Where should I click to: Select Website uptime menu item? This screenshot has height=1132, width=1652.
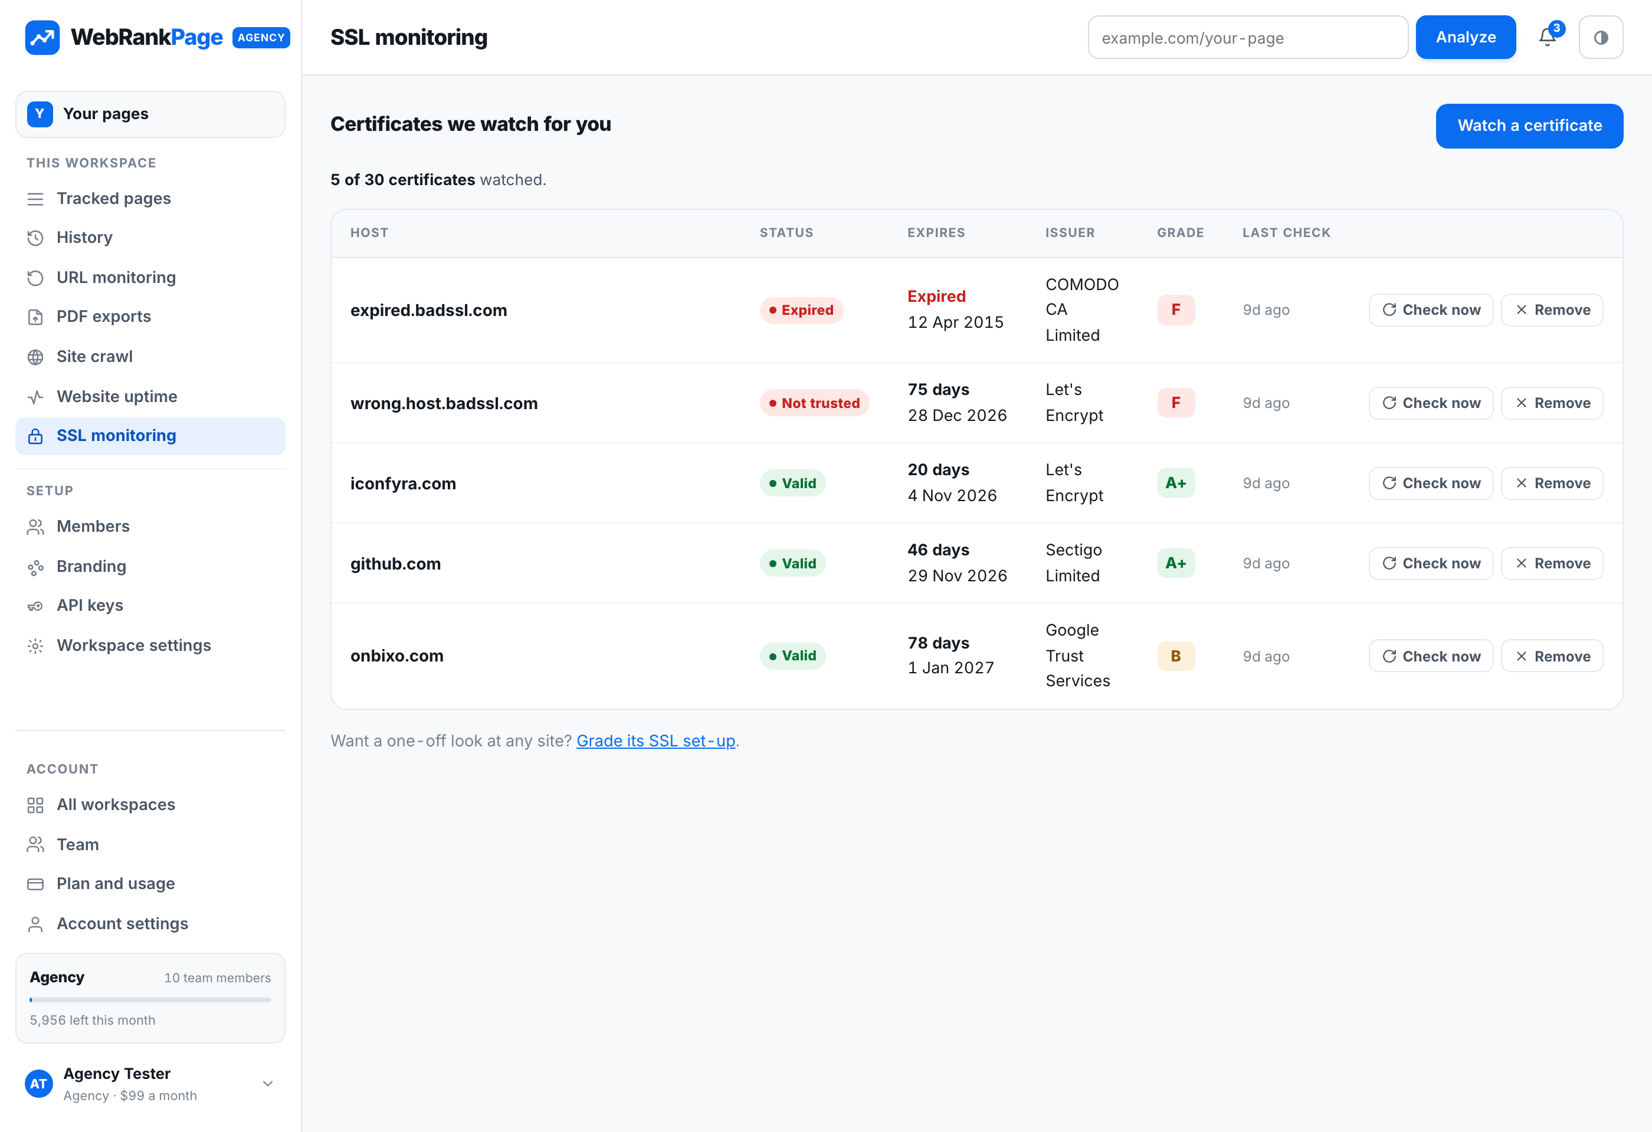click(150, 396)
